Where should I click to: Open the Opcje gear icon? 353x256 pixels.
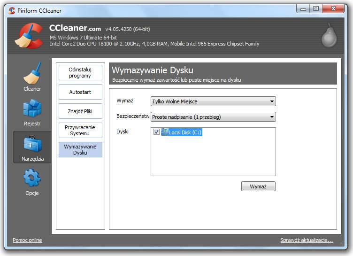[x=32, y=178]
